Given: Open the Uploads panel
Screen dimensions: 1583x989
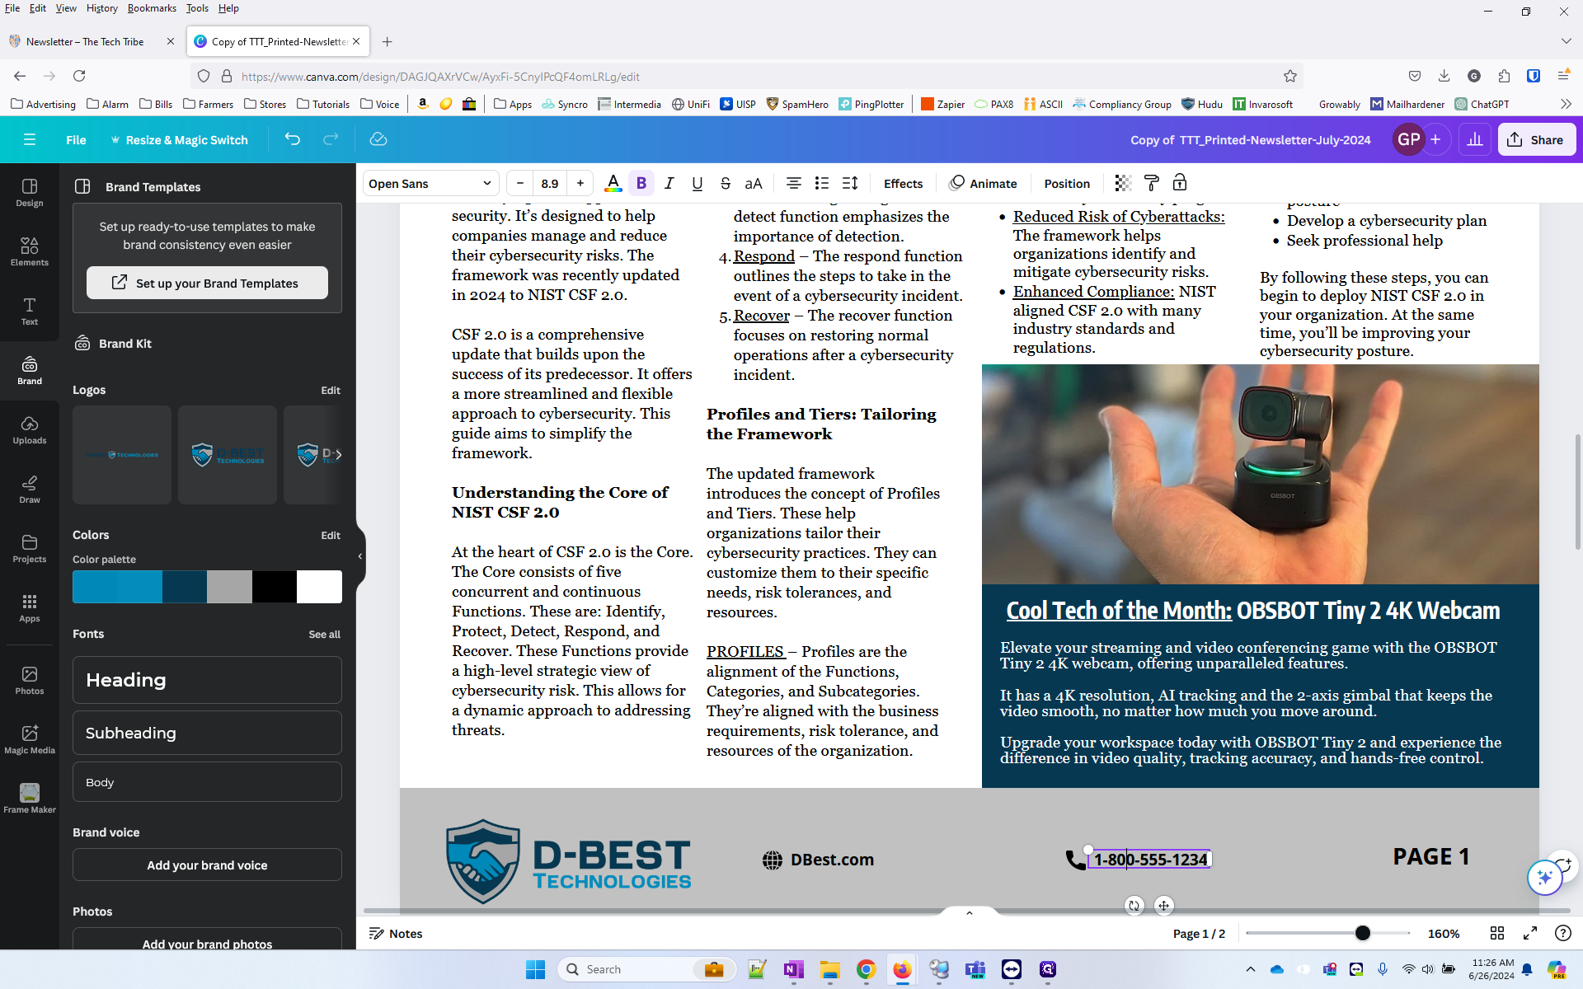Looking at the screenshot, I should pos(30,430).
